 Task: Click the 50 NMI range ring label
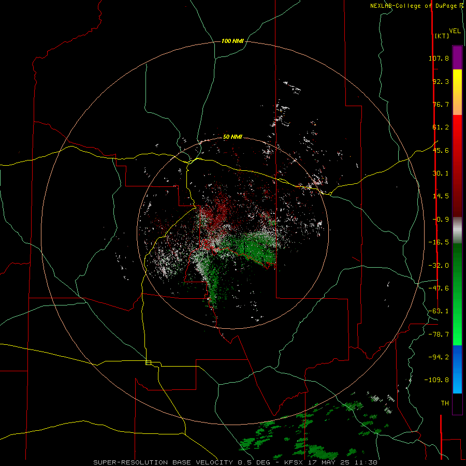232,137
